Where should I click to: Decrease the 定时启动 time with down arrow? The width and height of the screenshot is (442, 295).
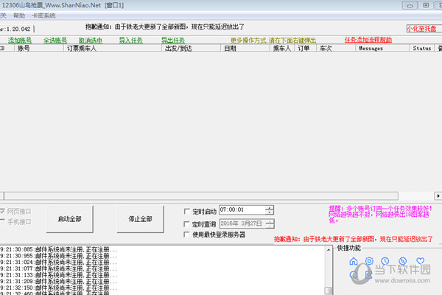pyautogui.click(x=270, y=212)
